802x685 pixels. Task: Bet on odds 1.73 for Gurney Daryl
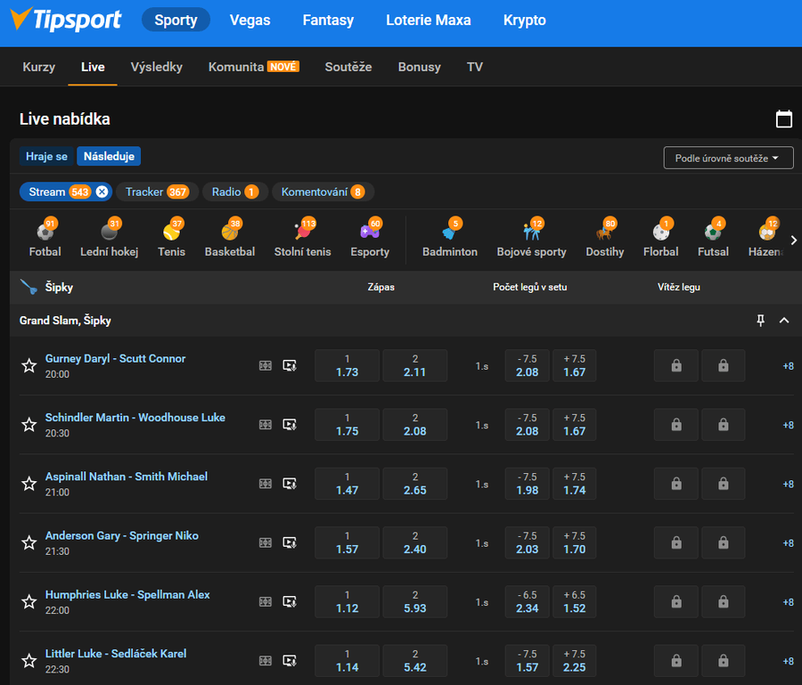tap(347, 365)
